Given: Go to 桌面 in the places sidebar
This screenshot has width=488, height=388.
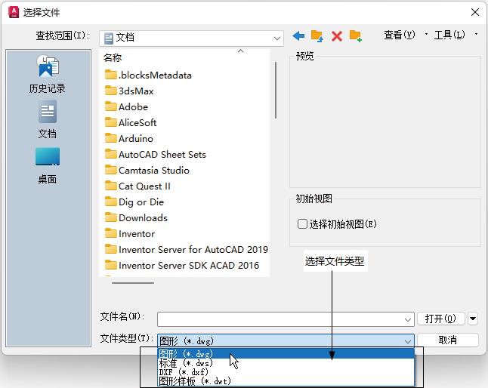Looking at the screenshot, I should click(x=48, y=166).
